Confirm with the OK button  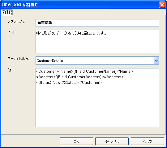76,141
